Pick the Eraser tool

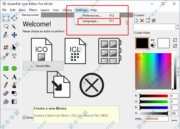(x=6, y=94)
